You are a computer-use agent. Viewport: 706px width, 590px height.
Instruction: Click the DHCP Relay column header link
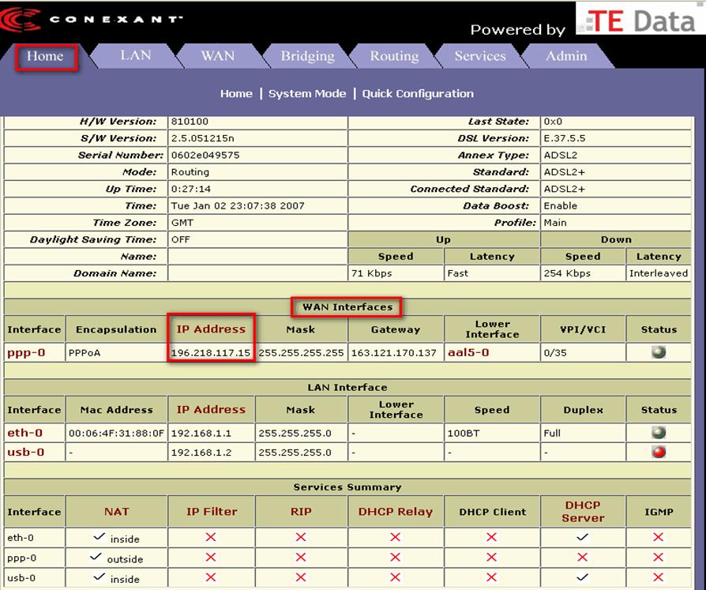395,512
